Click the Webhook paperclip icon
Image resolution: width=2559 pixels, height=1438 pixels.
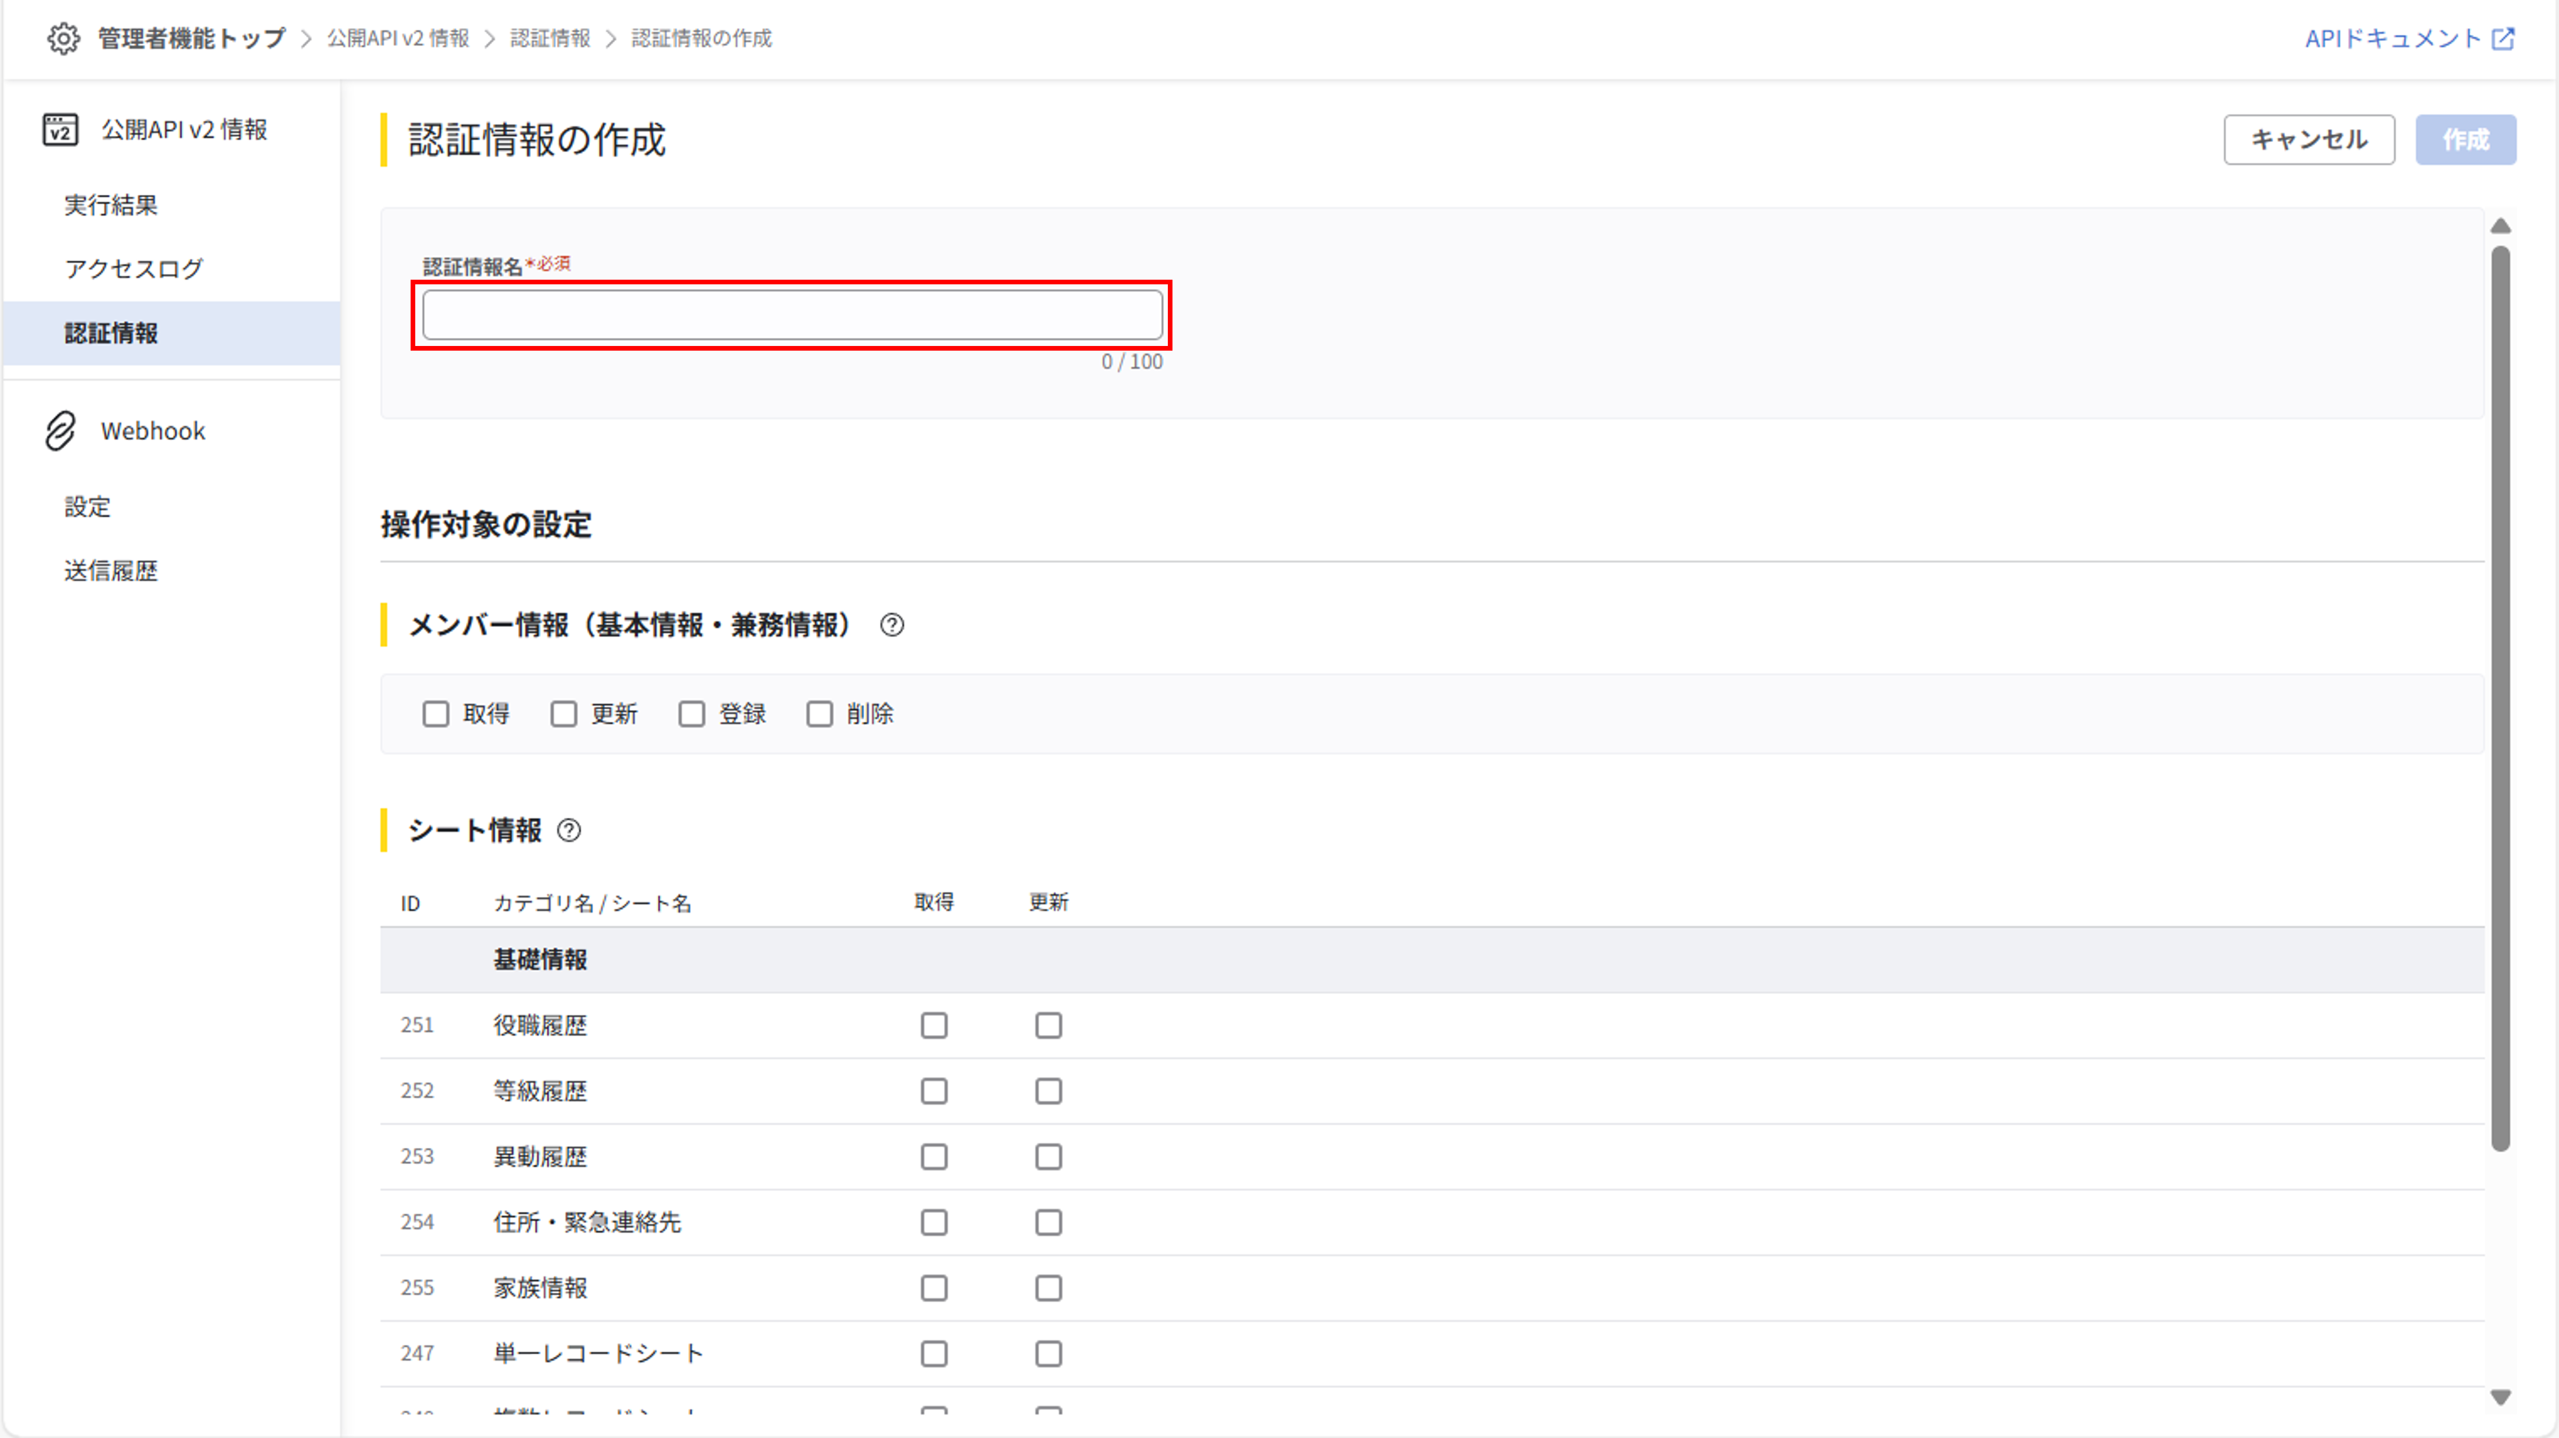point(59,431)
